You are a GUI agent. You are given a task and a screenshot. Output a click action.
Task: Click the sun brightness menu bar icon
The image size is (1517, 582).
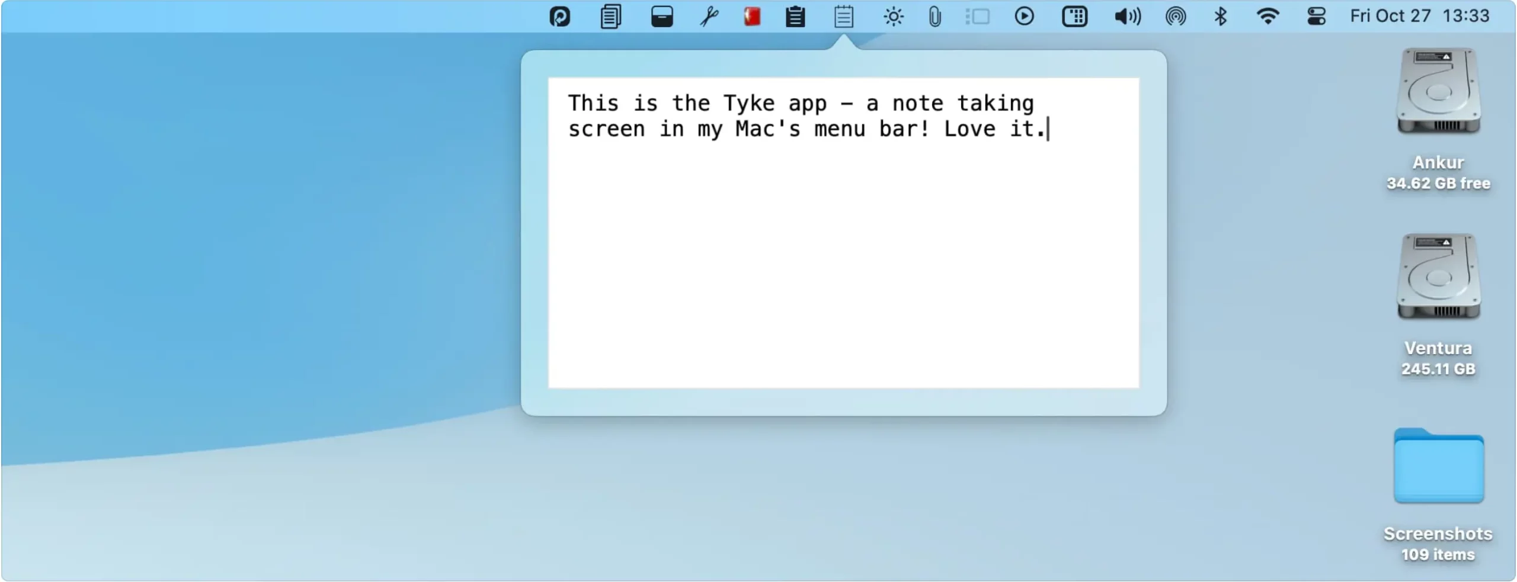click(x=894, y=17)
